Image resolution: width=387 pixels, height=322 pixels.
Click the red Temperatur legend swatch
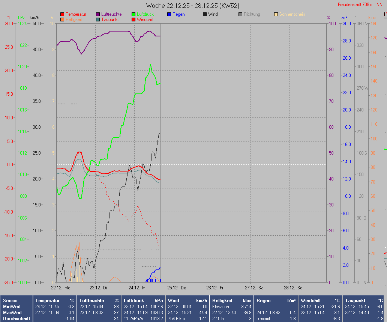62,15
